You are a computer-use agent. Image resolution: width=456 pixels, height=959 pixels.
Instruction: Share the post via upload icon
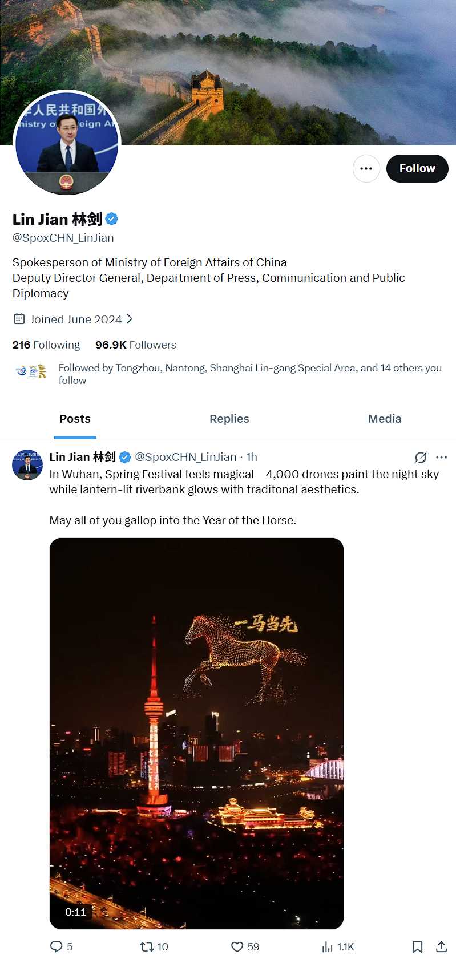(x=441, y=946)
